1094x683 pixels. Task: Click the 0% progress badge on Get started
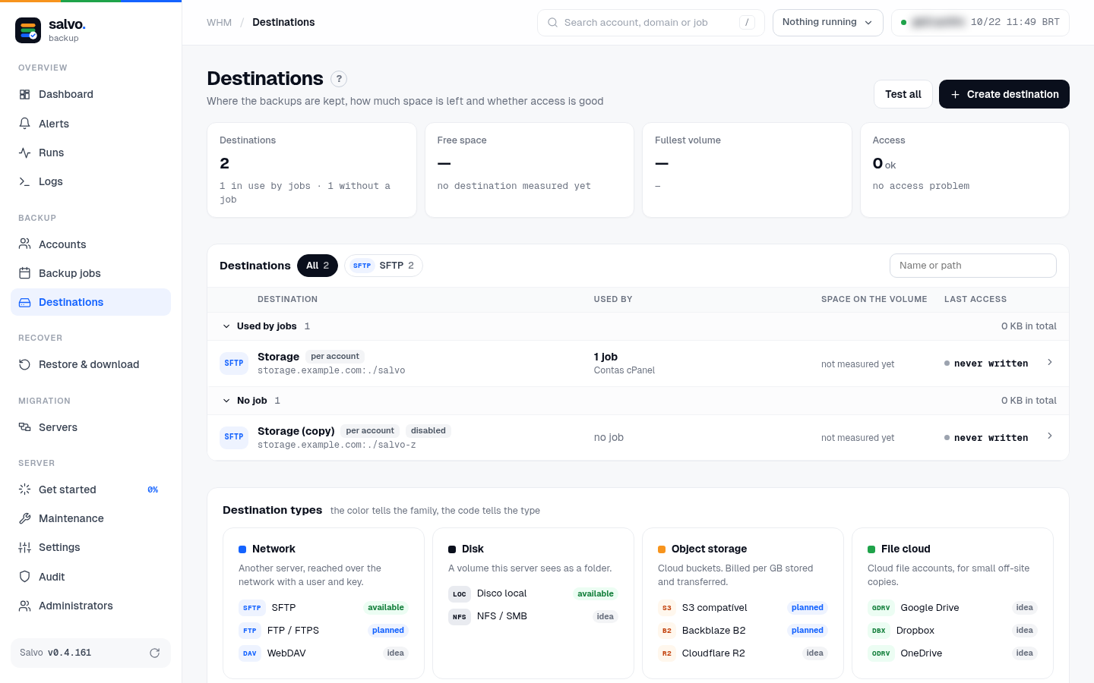pyautogui.click(x=153, y=489)
